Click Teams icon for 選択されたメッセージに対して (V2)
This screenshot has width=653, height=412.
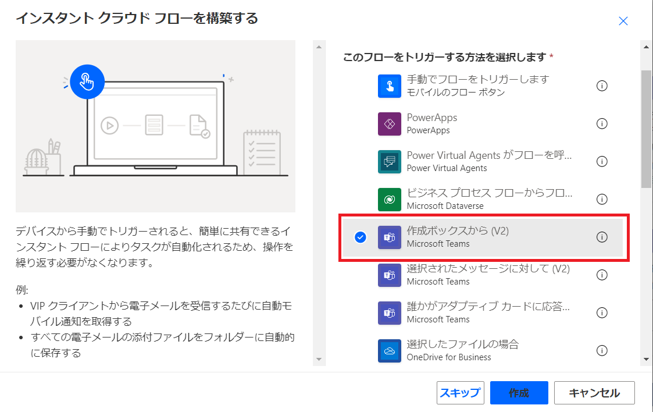click(390, 275)
